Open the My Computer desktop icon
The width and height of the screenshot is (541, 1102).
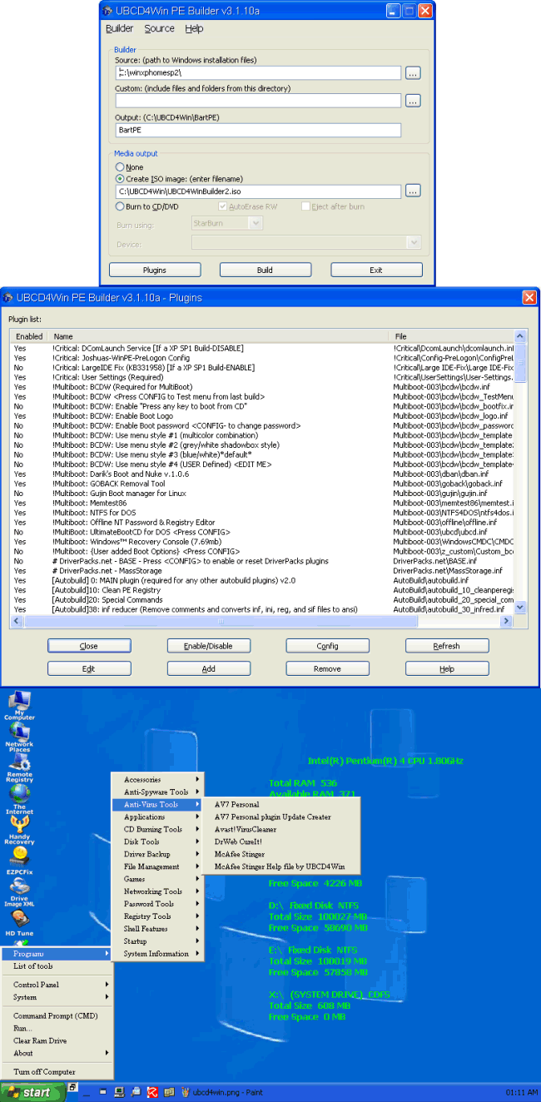point(19,704)
